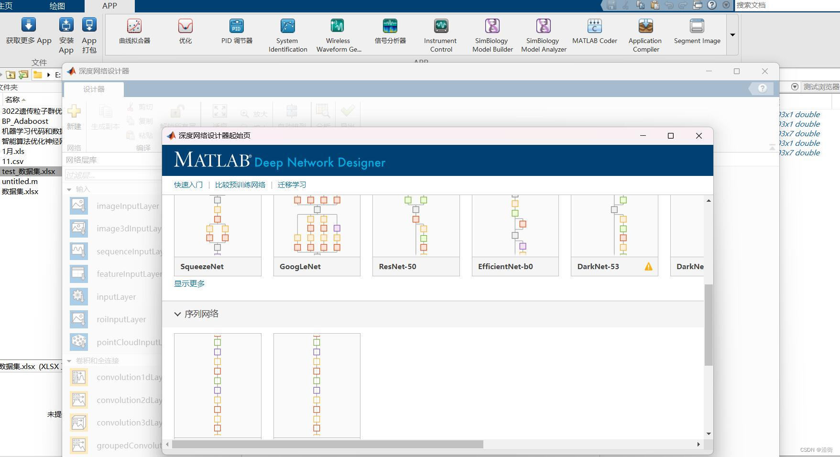The image size is (840, 457).
Task: Open the test browser panel dropdown
Action: coord(795,87)
